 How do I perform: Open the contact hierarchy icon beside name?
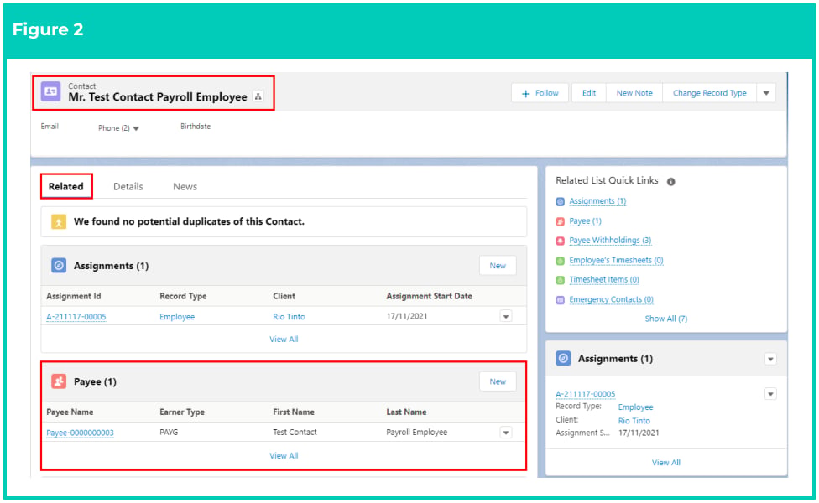258,96
